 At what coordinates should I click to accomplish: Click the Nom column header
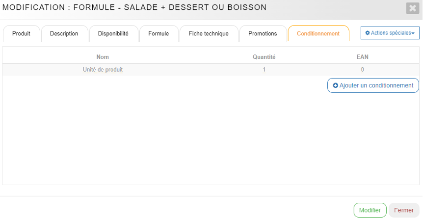(103, 57)
